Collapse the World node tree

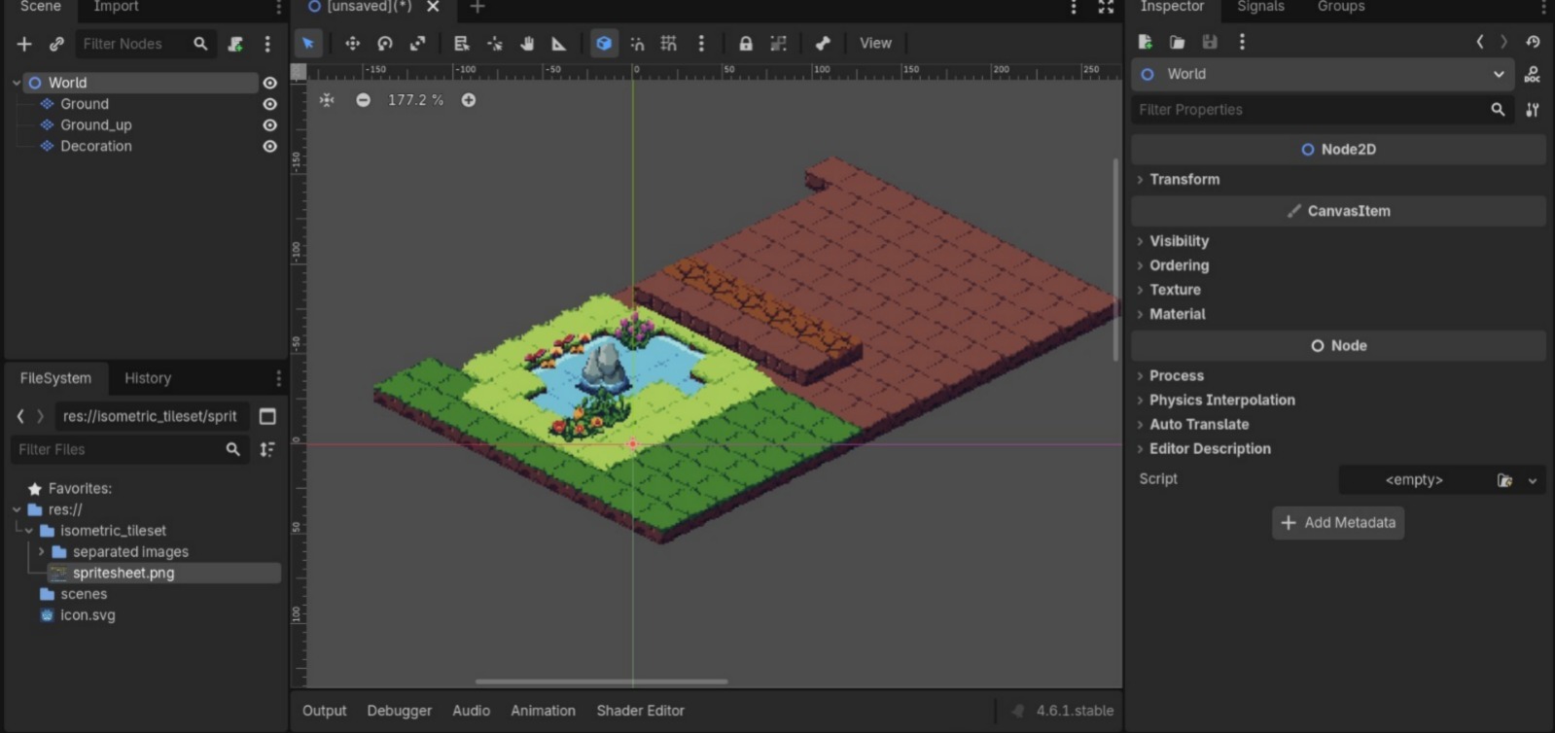coord(17,83)
